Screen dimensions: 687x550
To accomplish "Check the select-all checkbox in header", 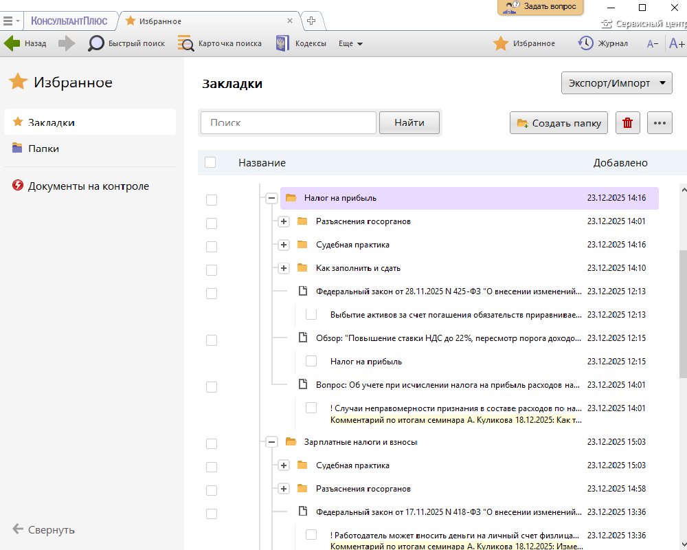I will 210,163.
